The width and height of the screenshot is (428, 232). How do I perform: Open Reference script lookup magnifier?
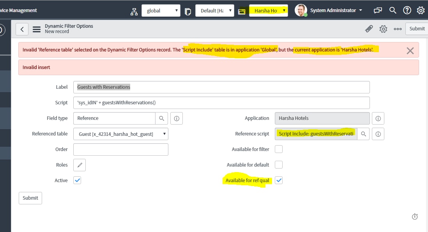tap(363, 134)
